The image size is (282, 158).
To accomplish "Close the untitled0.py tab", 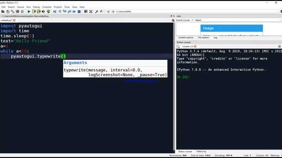I will coord(14,20).
